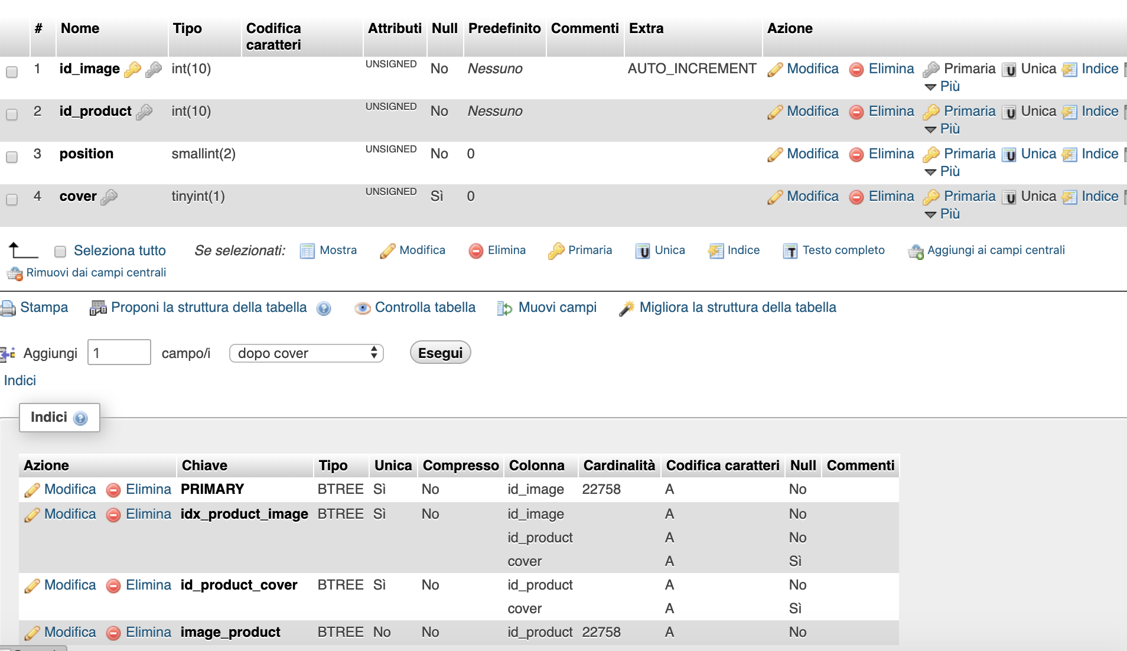Expand Più menu for cover row
Screen dimensions: 1127x651
click(x=943, y=214)
